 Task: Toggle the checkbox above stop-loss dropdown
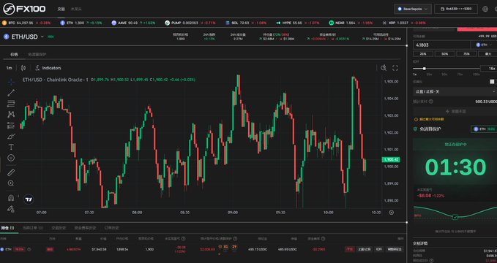click(492, 82)
